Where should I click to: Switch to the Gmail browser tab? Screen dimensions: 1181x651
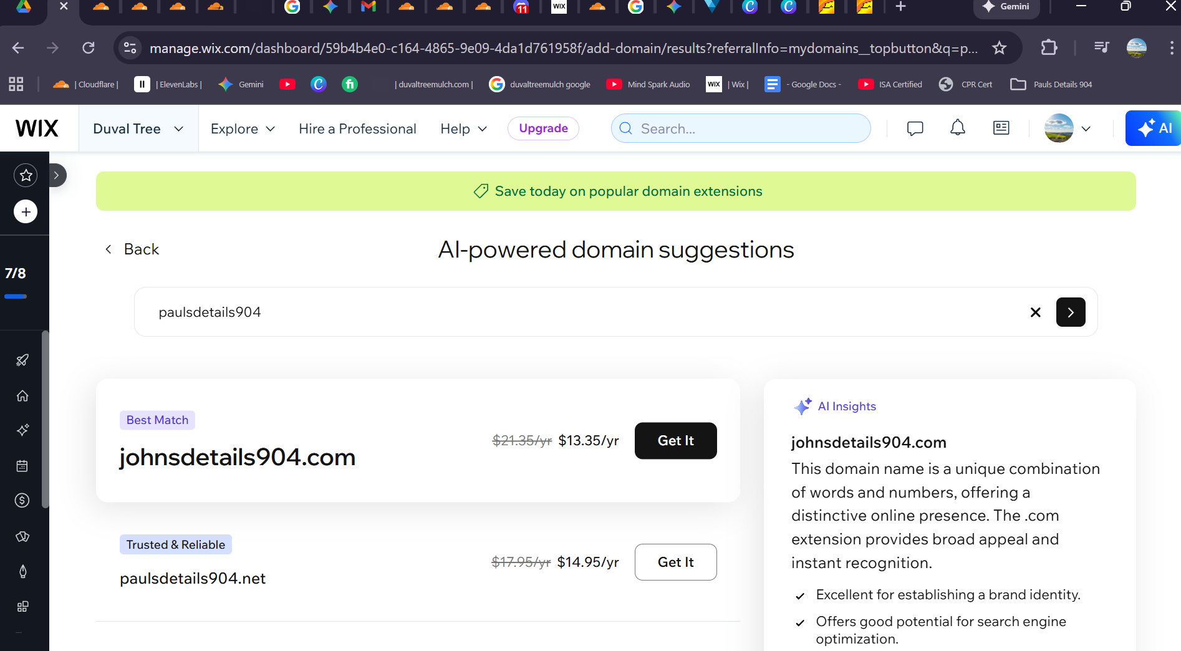(369, 7)
